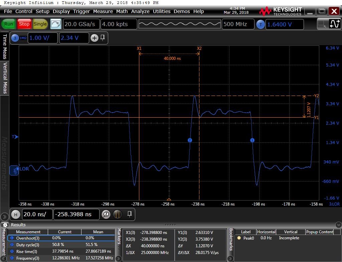
Task: Click the H horizontal settings icon
Action: (15, 215)
